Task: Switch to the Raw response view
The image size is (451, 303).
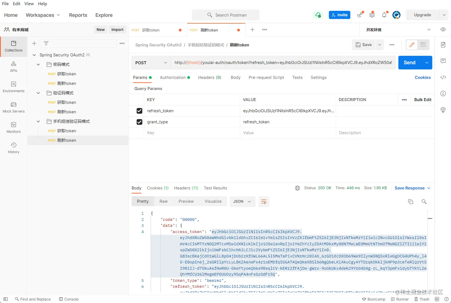Action: click(163, 201)
